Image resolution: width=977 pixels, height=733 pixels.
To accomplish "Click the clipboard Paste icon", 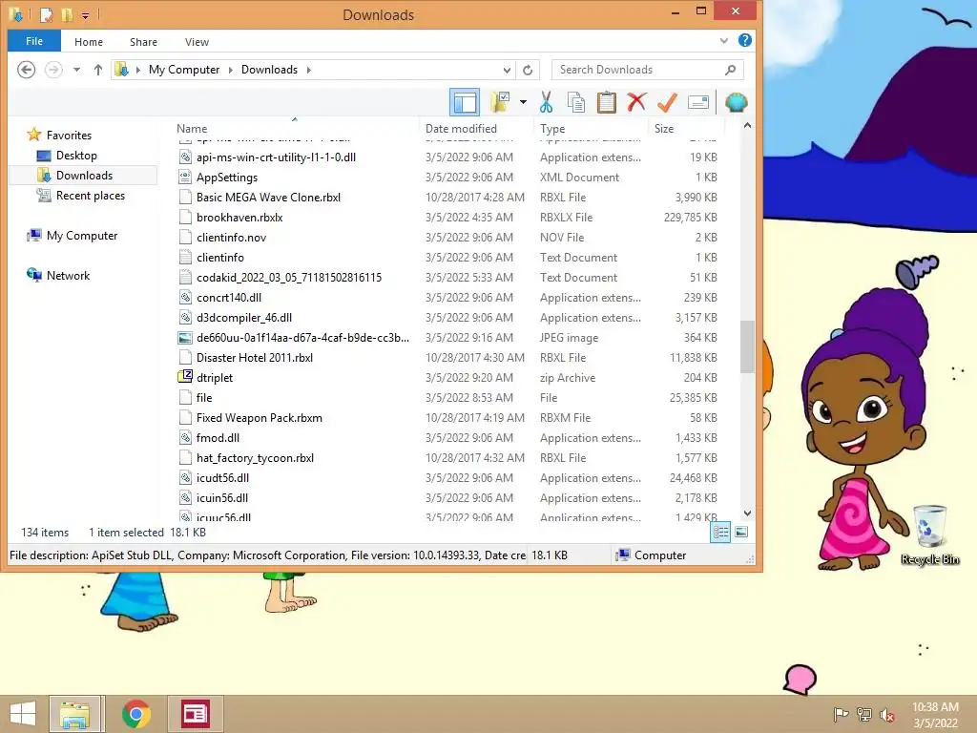I will click(x=606, y=102).
